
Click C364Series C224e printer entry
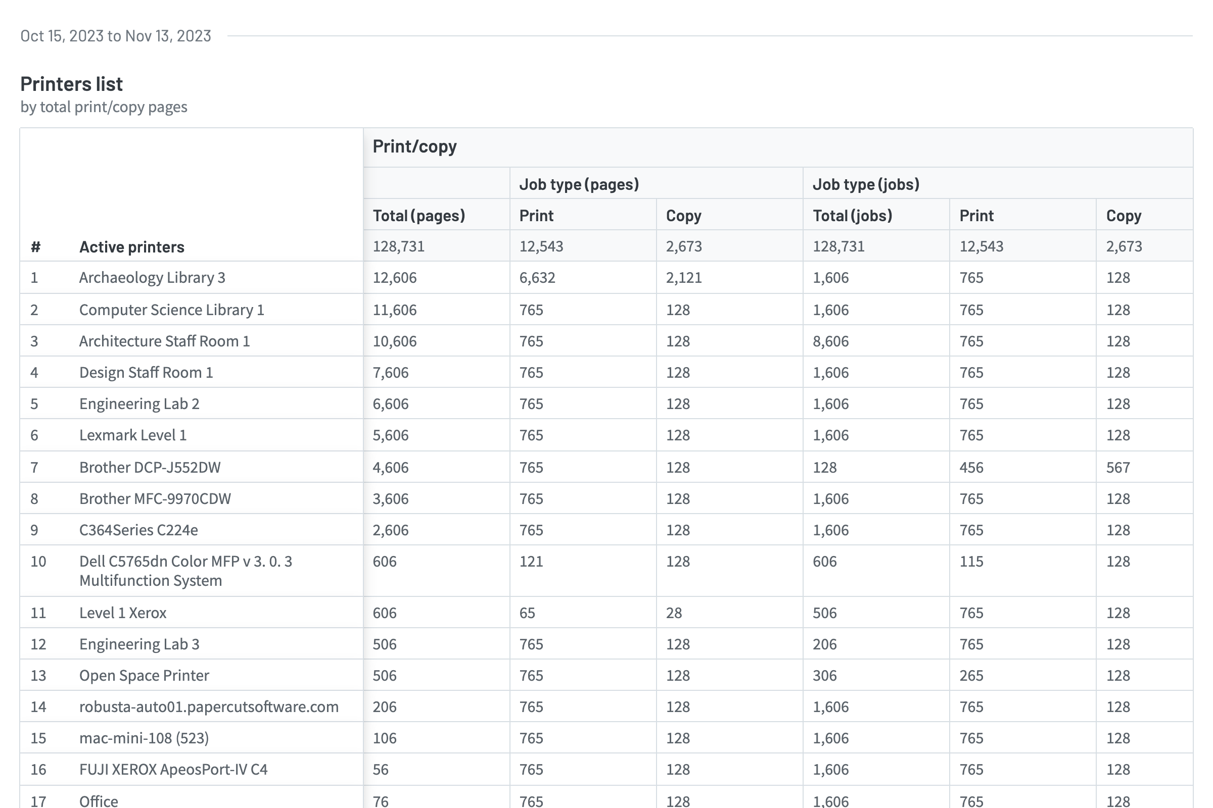[x=138, y=530]
